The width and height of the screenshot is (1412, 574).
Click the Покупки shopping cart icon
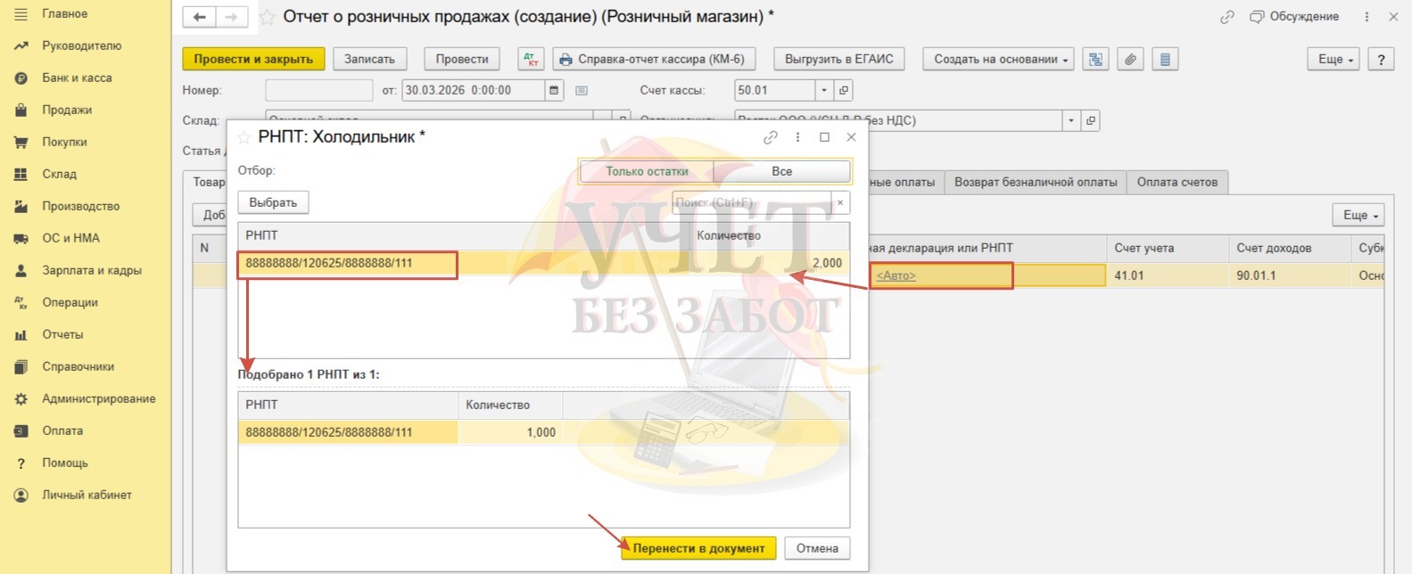click(21, 142)
